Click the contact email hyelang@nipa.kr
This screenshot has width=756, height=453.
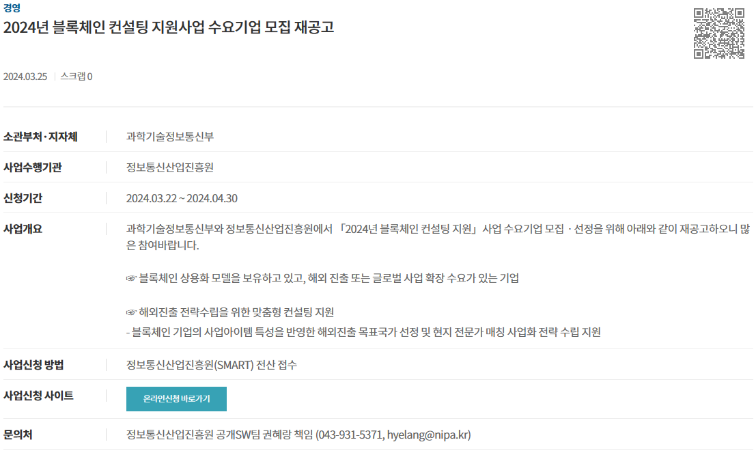point(428,435)
